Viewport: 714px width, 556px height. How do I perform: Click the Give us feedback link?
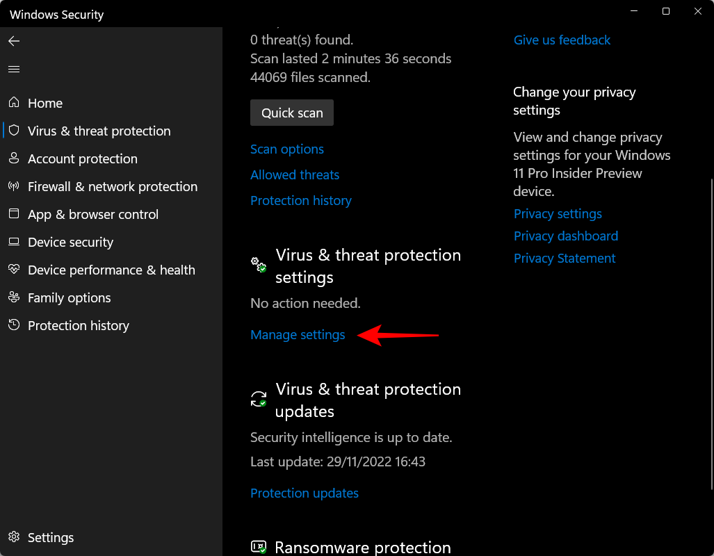[x=562, y=40]
